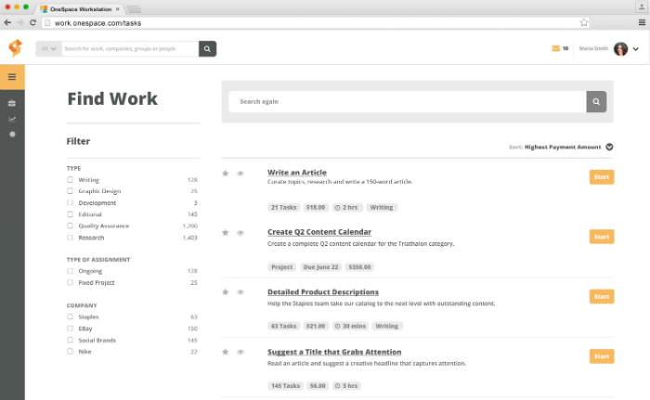Open the chart analytics icon in sidebar
Viewport: 650px width, 400px height.
coord(12,119)
